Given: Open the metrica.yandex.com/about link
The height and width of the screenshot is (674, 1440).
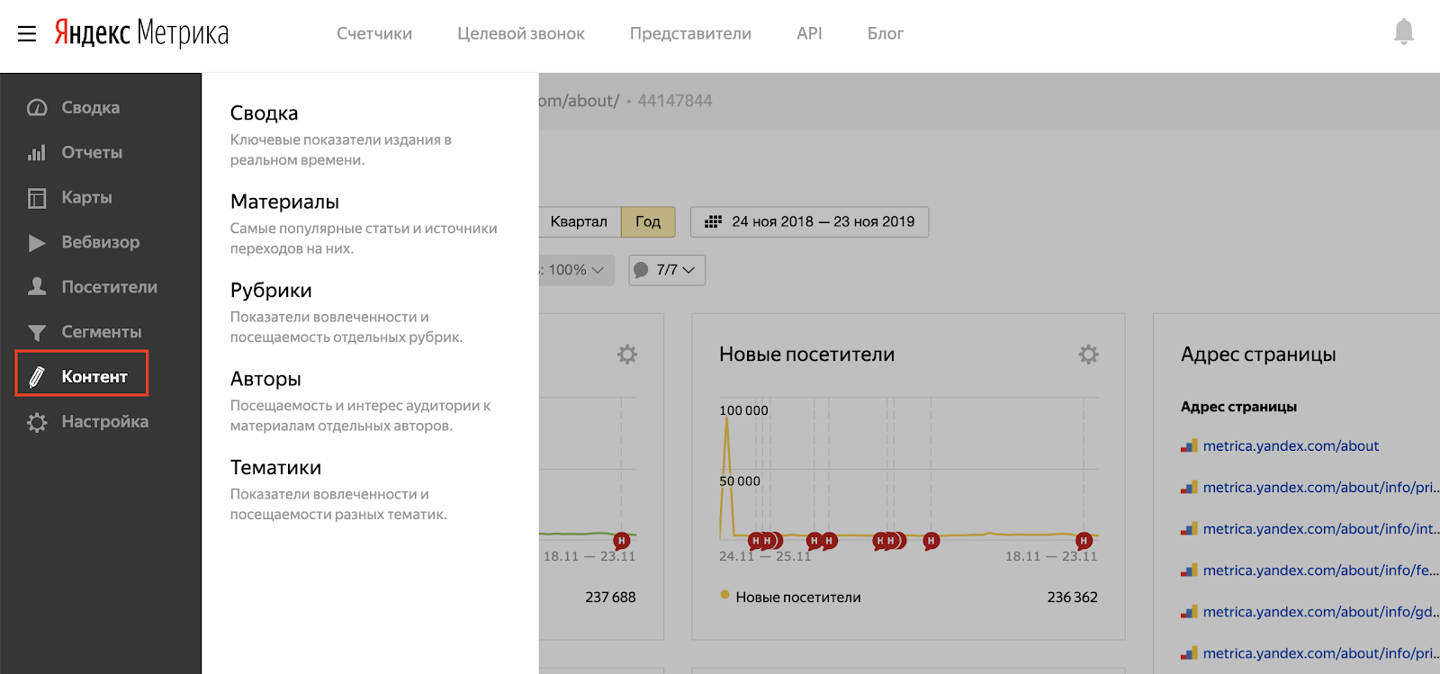Looking at the screenshot, I should [1291, 446].
